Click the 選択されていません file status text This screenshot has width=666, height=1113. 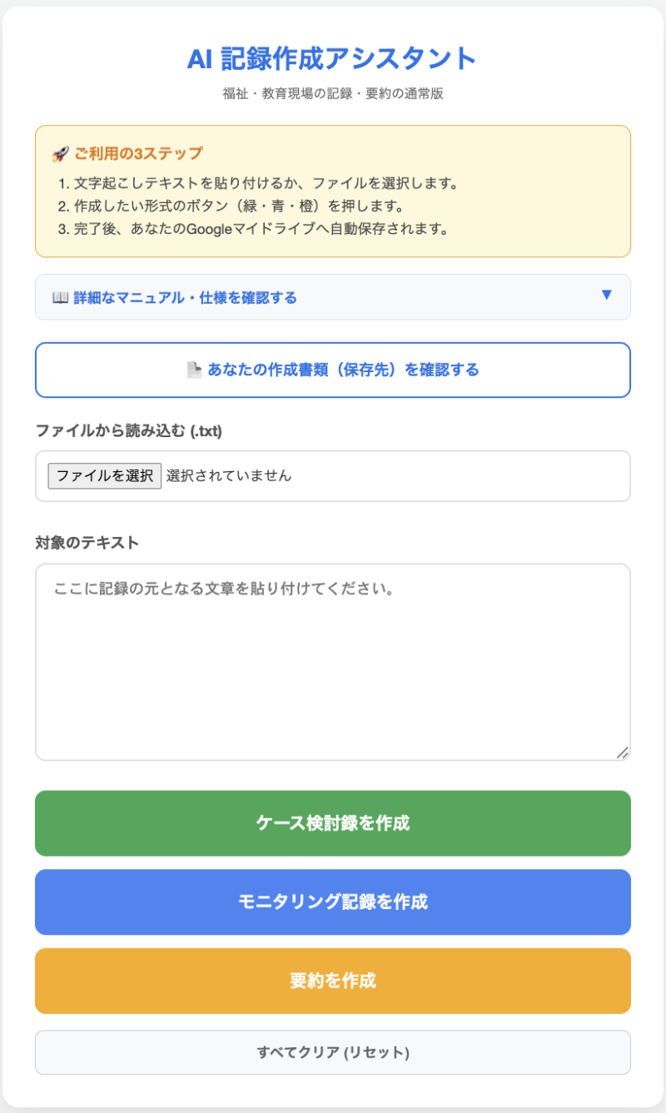click(229, 476)
